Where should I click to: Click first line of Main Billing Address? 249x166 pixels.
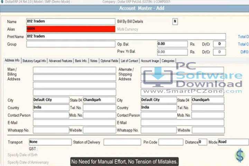(x=74, y=70)
